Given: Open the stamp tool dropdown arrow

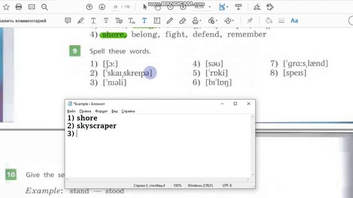Looking at the screenshot, I should click(x=200, y=21).
